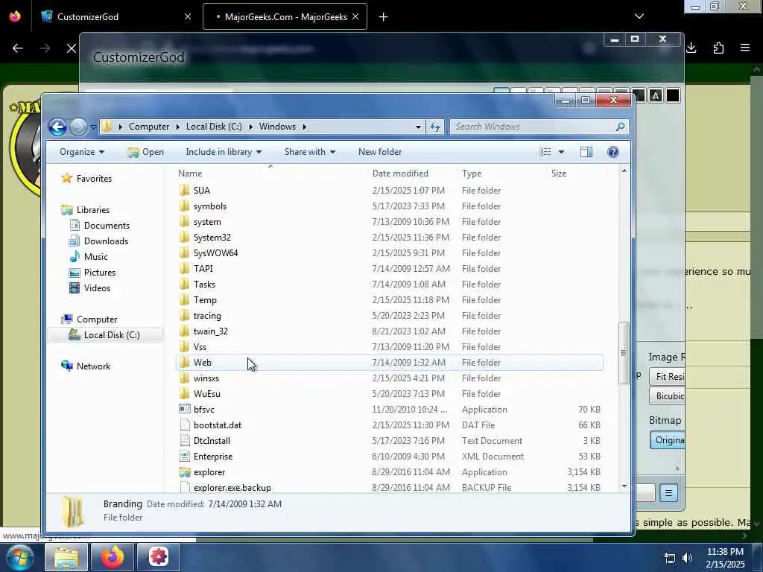The height and width of the screenshot is (572, 763).
Task: Click Computer segment in address breadcrumb
Action: [x=149, y=127]
